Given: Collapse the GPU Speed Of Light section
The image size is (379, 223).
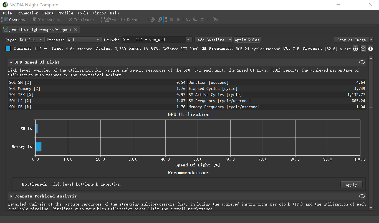Looking at the screenshot, I should point(11,62).
